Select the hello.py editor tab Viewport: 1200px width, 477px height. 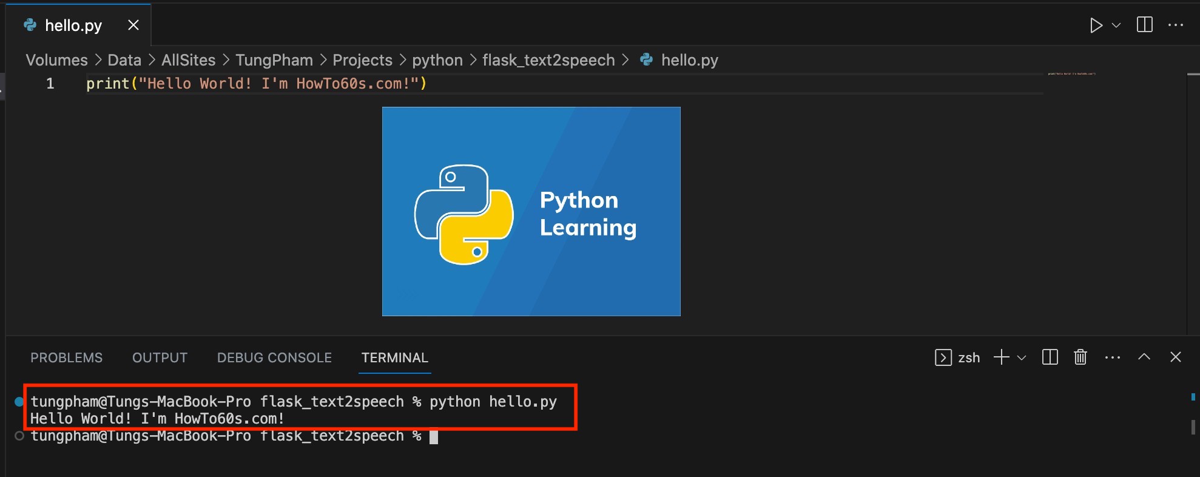[x=78, y=25]
